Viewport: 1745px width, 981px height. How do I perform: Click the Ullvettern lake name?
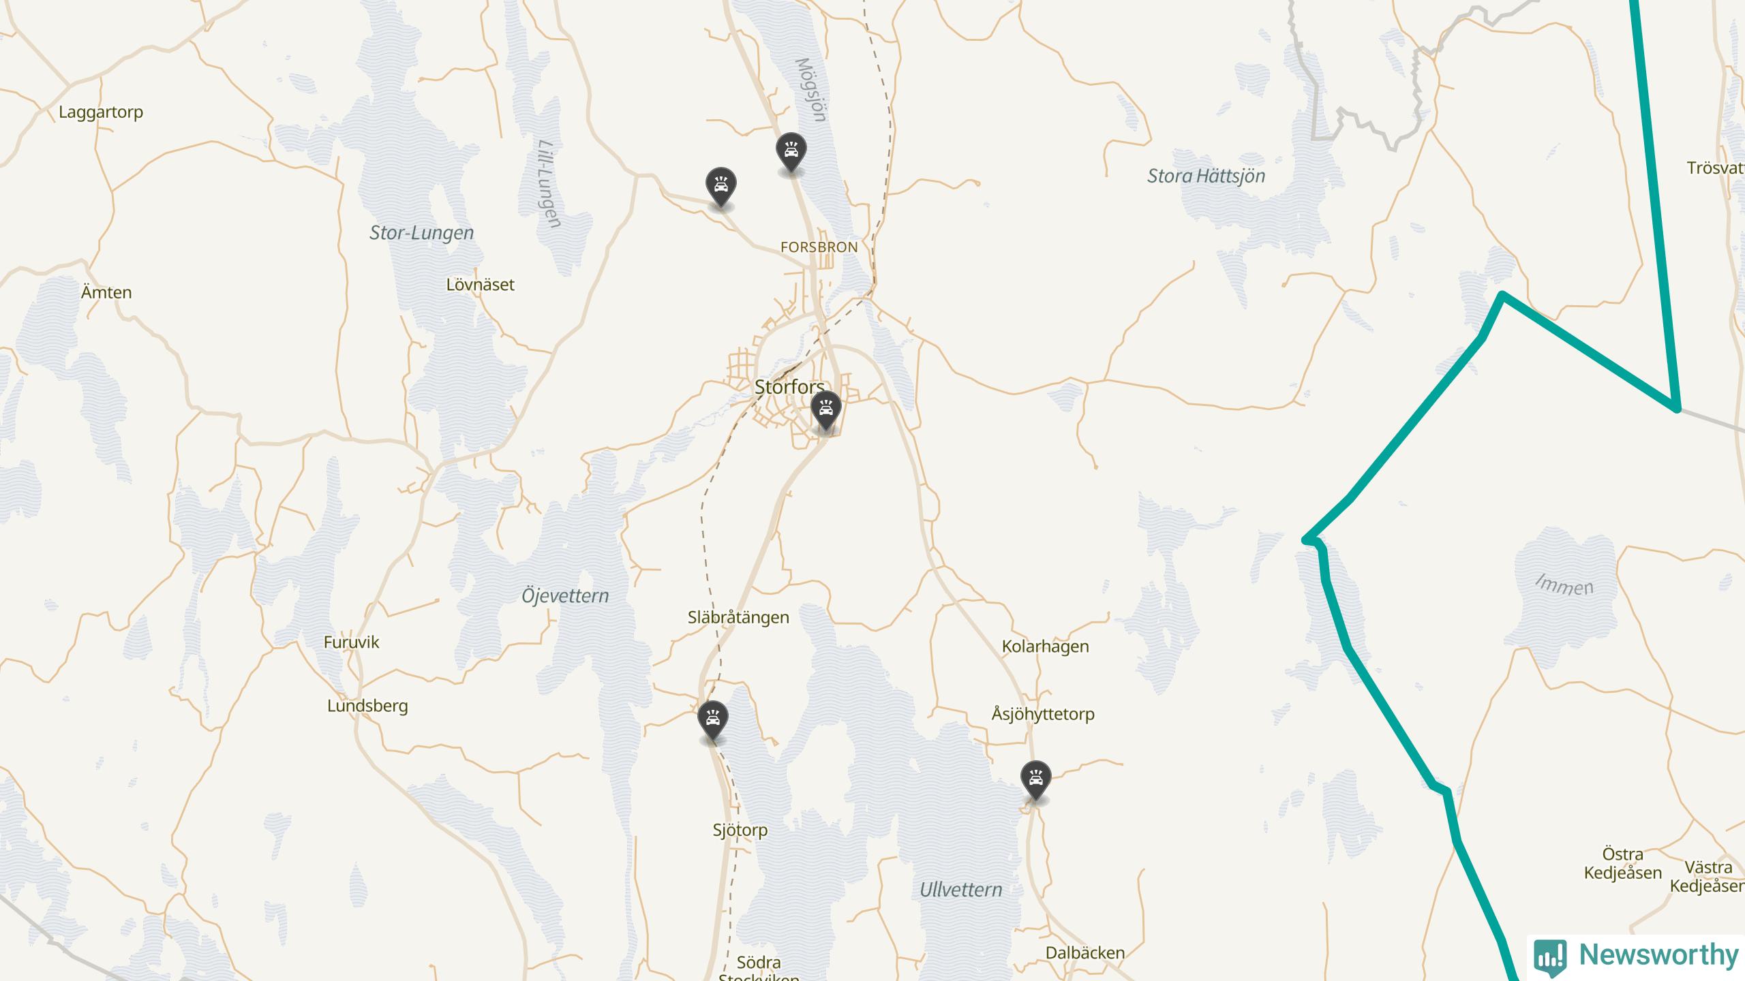pos(961,890)
